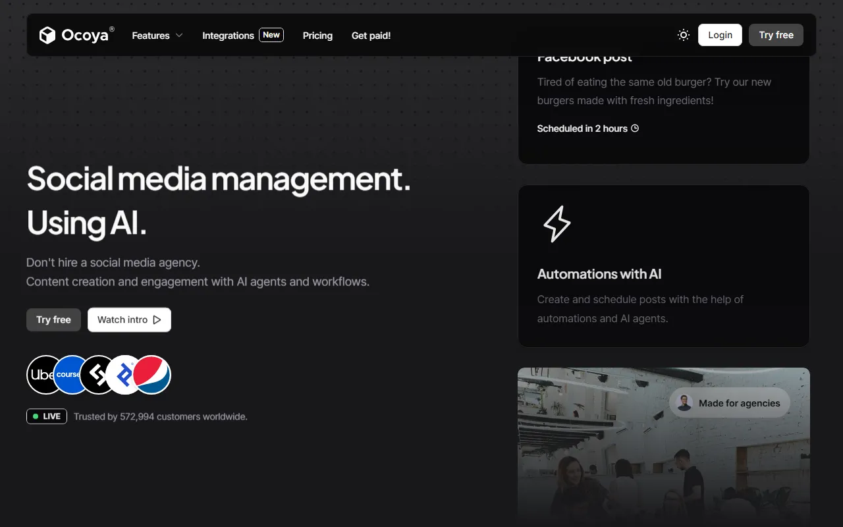
Task: Click the black circle white-arrows logo
Action: pyautogui.click(x=97, y=375)
